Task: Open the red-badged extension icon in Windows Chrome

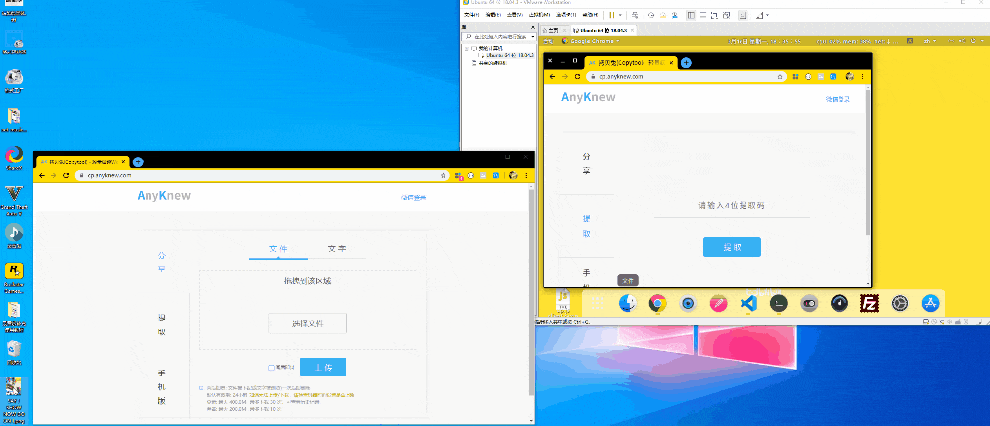Action: coord(459,176)
